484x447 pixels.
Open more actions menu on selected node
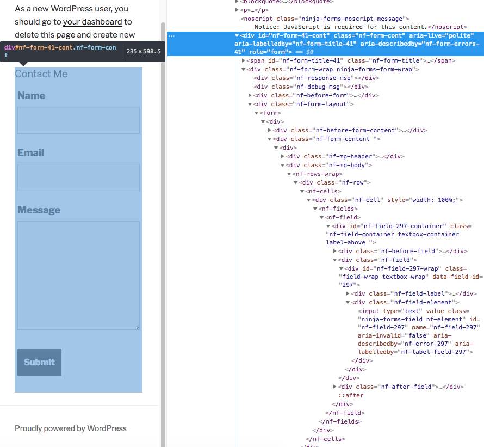pyautogui.click(x=172, y=35)
